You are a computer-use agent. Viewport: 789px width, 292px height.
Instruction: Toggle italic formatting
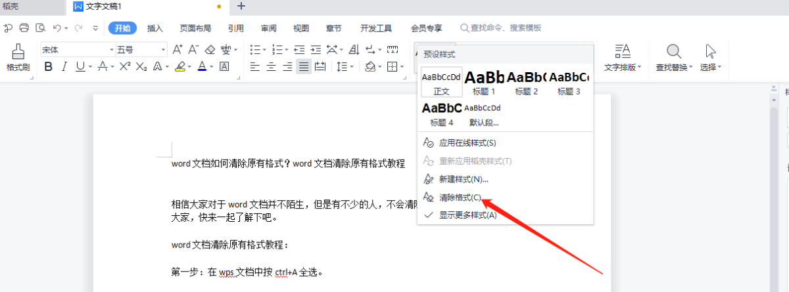(64, 66)
